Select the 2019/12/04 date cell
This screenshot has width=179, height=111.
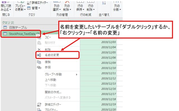pos(98,47)
